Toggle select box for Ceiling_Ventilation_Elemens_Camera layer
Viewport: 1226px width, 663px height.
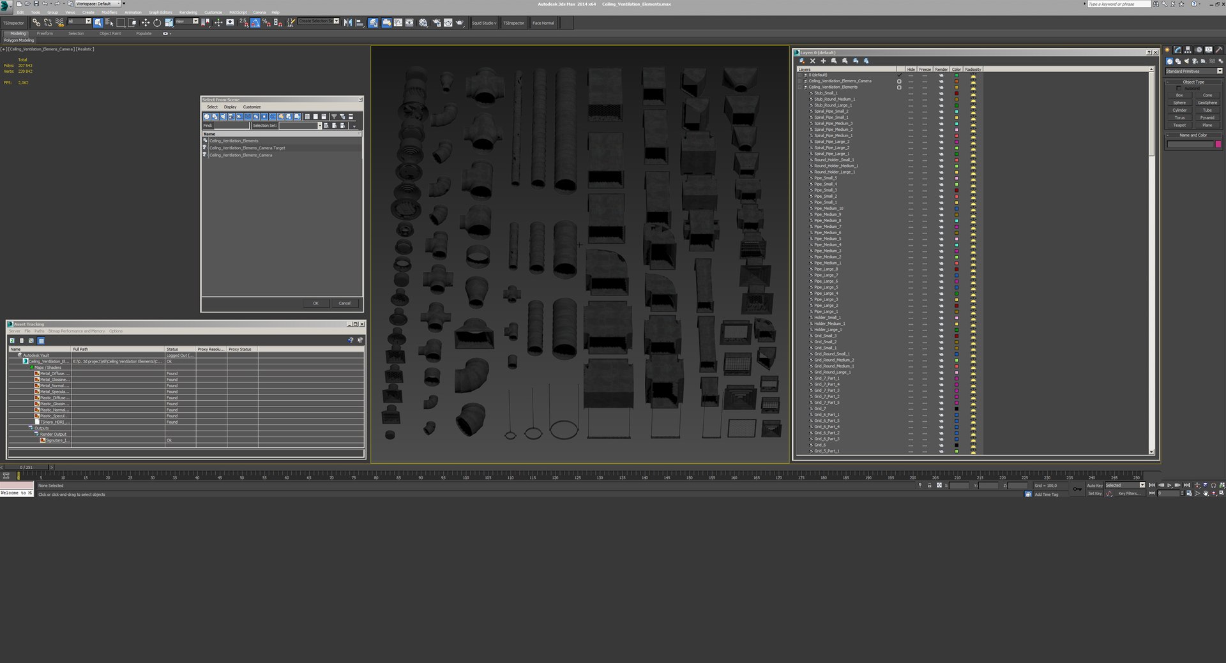pyautogui.click(x=899, y=81)
